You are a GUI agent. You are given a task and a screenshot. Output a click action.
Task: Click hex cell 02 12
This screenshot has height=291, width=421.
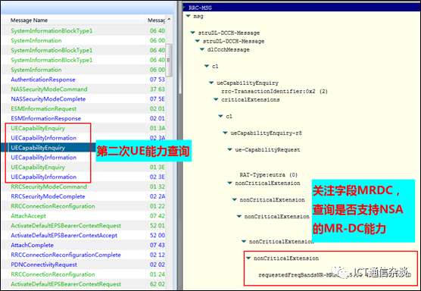(157, 255)
